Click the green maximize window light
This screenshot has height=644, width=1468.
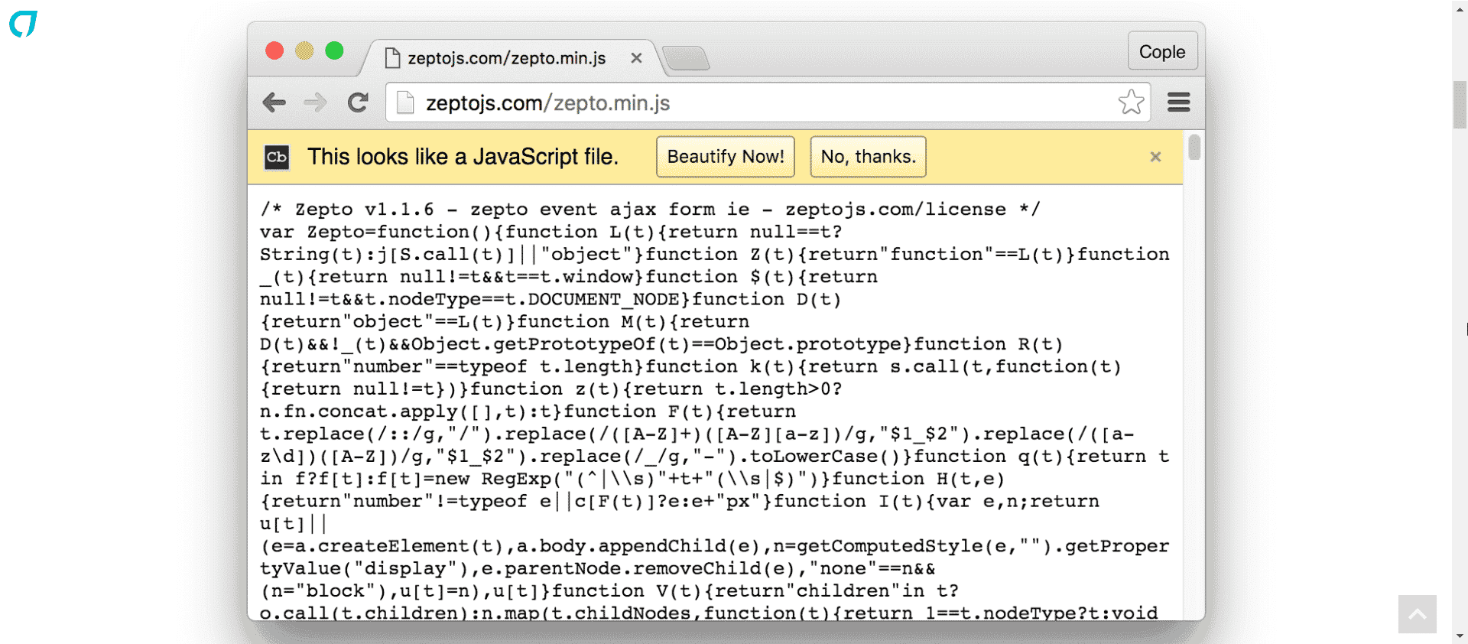click(x=334, y=50)
